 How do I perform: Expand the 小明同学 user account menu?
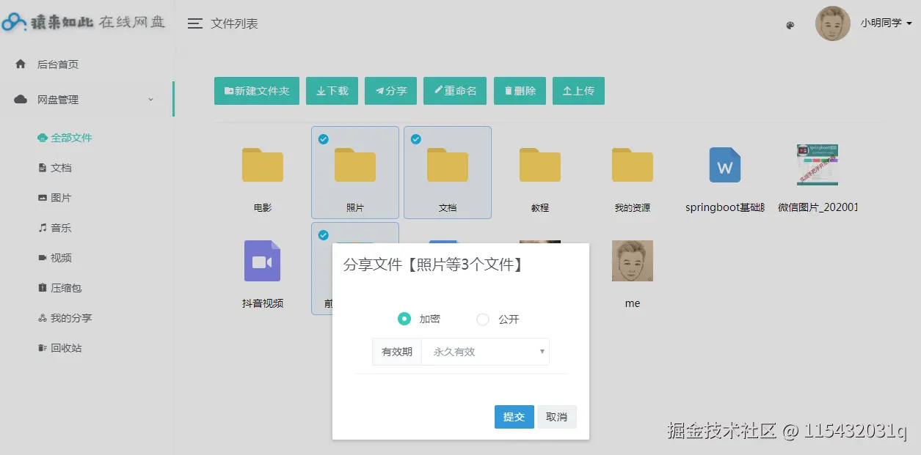(x=884, y=23)
